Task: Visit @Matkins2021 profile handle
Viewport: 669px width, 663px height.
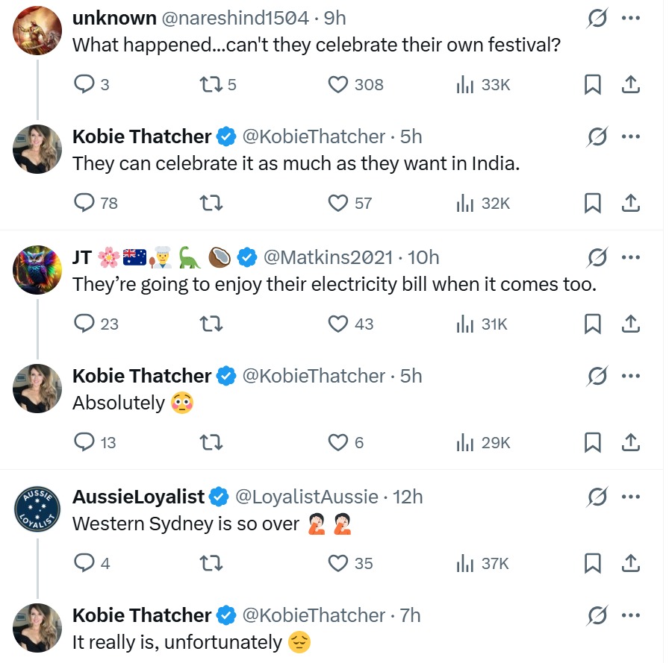Action: pyautogui.click(x=328, y=257)
